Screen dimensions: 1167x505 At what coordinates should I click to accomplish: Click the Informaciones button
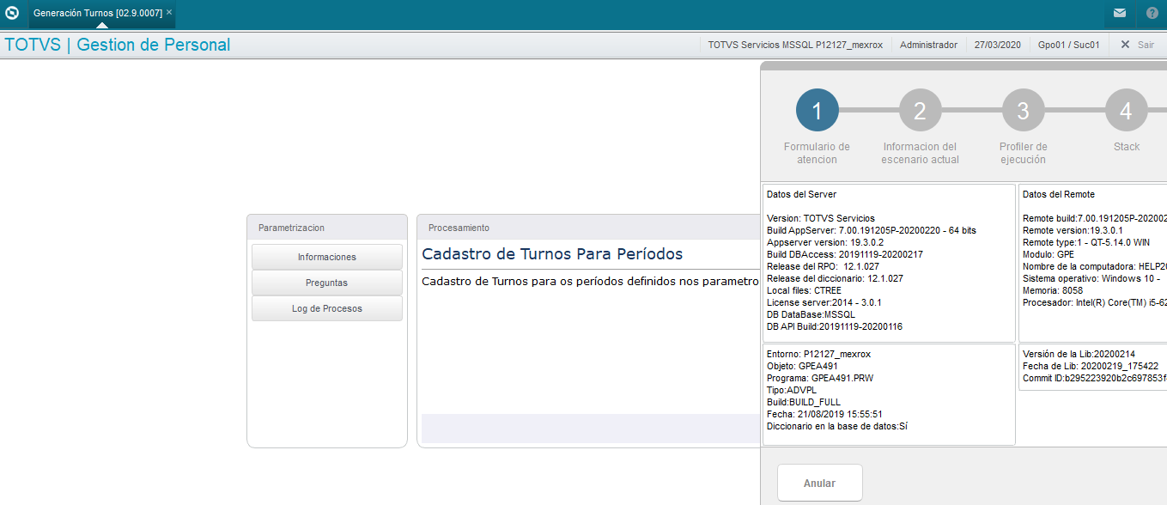coord(327,257)
